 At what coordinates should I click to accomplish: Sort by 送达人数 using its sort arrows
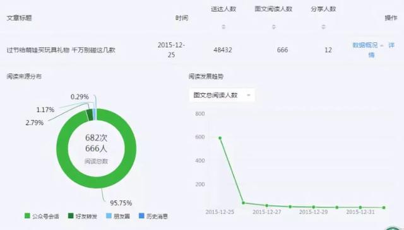(x=223, y=26)
